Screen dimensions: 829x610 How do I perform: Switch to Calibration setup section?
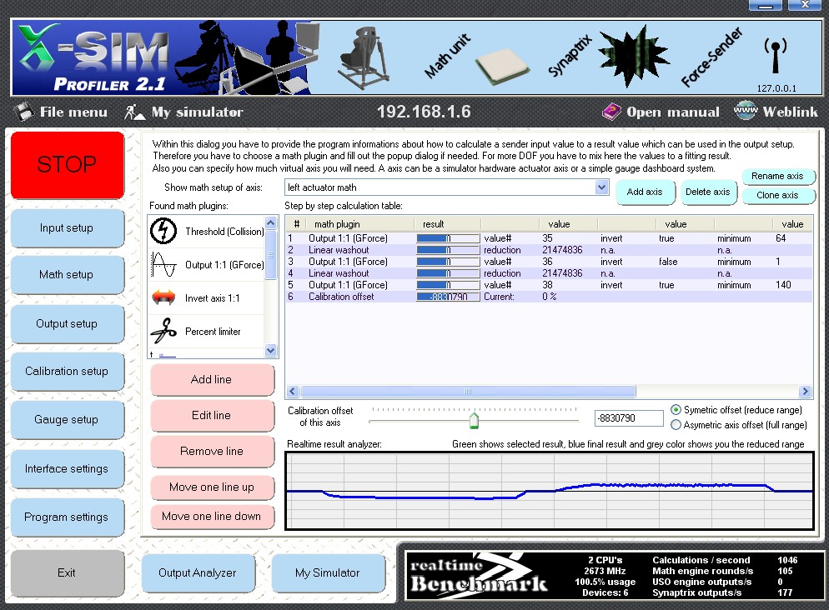click(67, 372)
